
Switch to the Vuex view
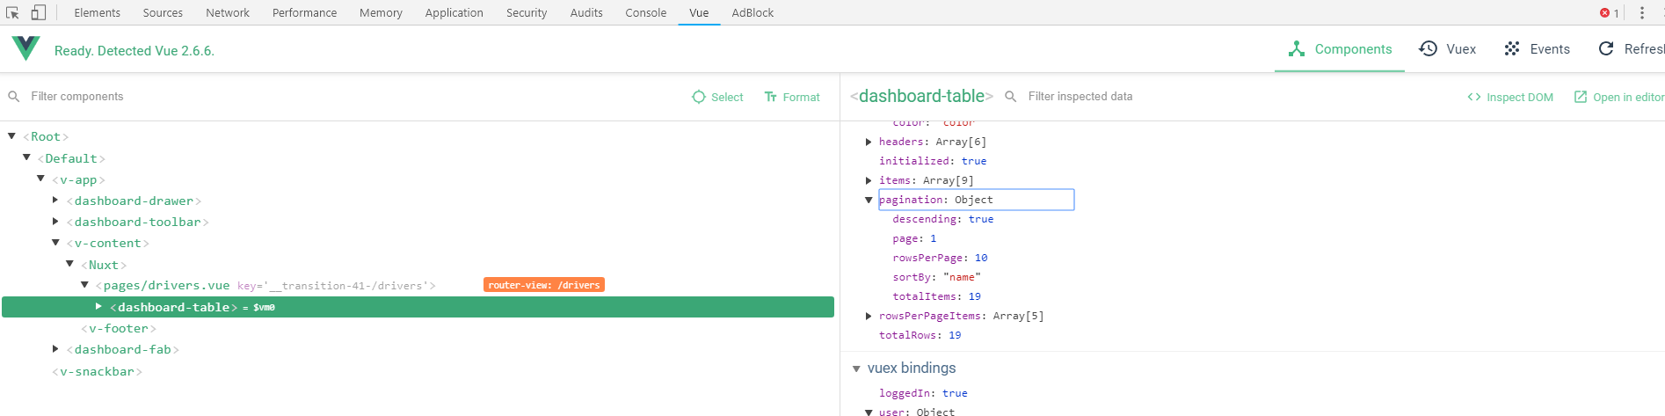click(x=1448, y=49)
